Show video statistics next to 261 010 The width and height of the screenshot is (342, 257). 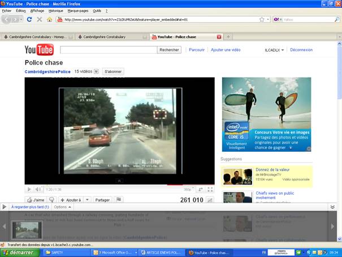(210, 200)
